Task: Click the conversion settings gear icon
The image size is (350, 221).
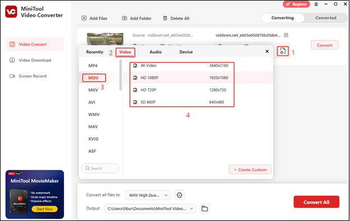Action: tap(179, 195)
